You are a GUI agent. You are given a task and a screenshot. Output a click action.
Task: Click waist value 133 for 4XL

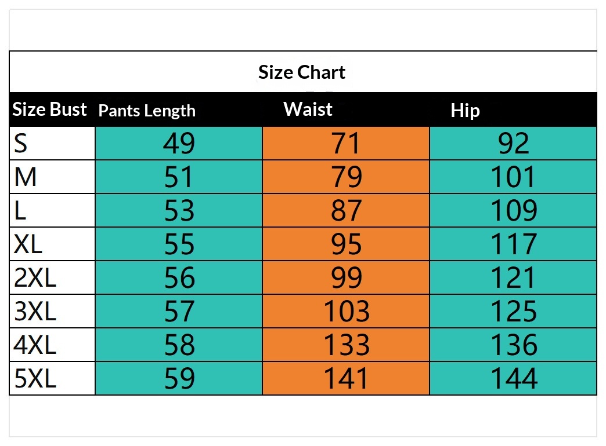[x=346, y=345]
